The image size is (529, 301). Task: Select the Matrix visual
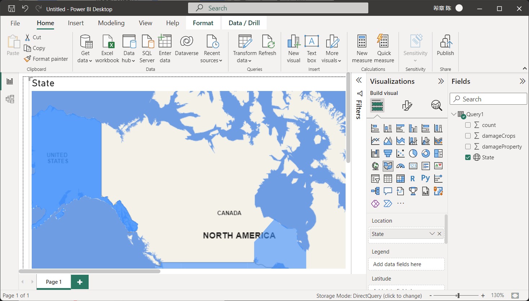click(x=400, y=179)
